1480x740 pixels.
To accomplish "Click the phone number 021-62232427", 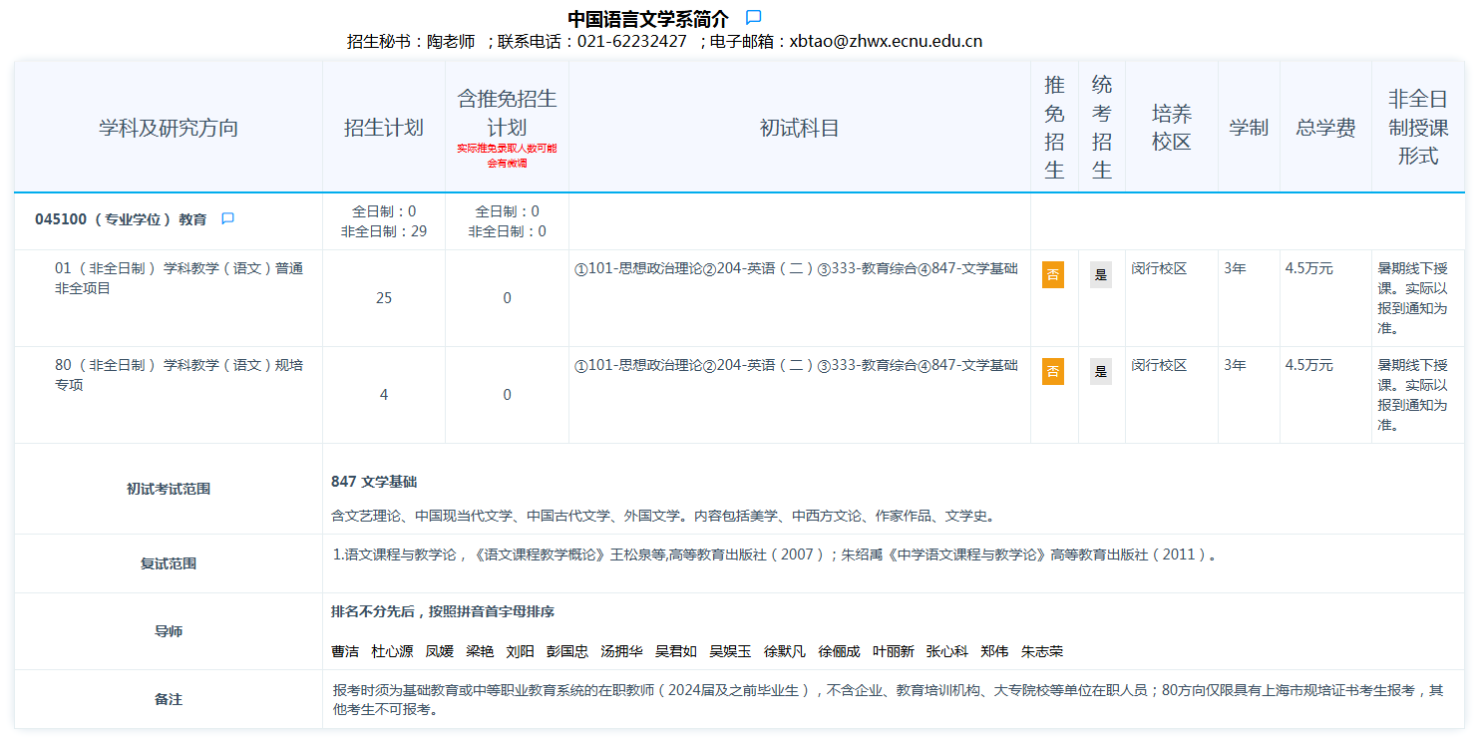I will 634,41.
